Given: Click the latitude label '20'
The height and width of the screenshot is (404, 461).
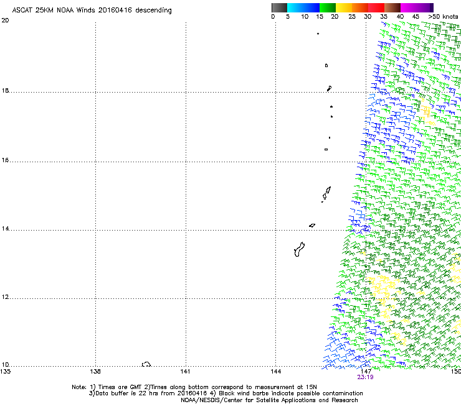Looking at the screenshot, I should 5,21.
